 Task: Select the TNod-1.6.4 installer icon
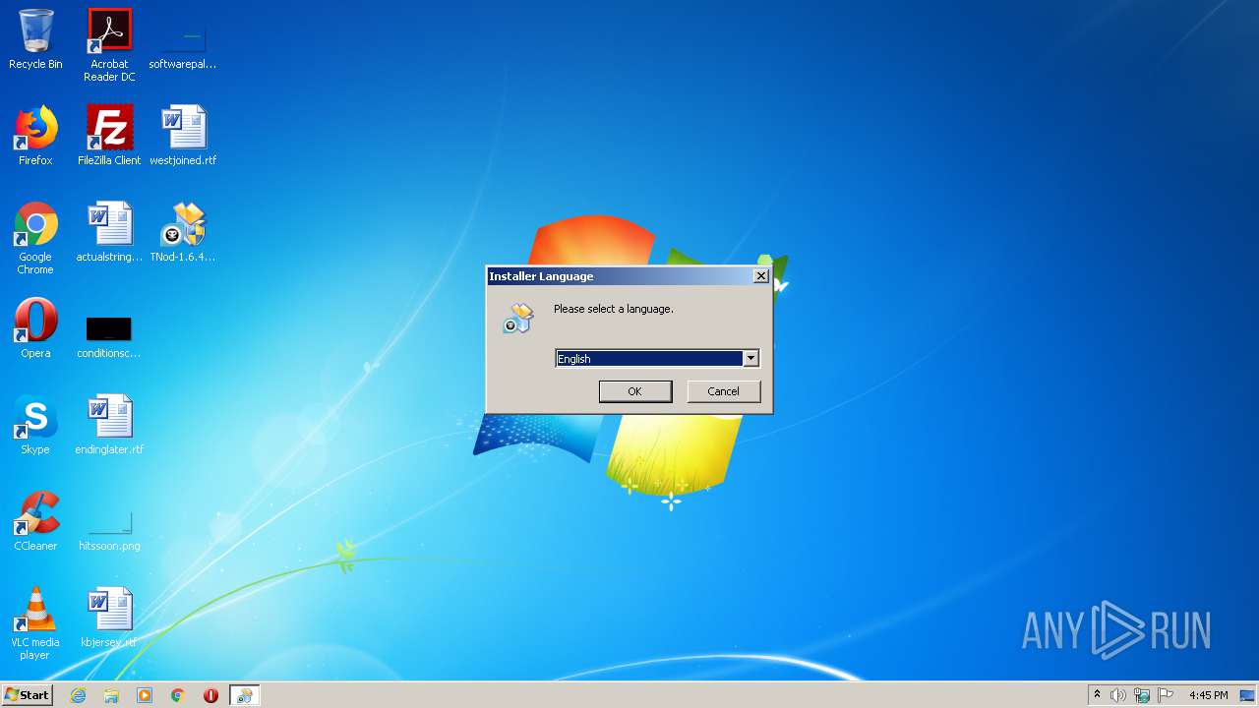[183, 232]
